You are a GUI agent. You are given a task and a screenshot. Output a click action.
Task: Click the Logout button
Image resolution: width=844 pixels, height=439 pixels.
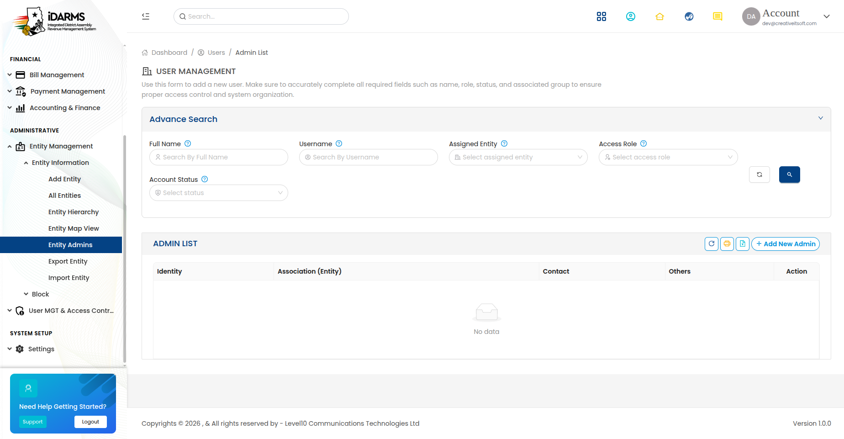pos(90,422)
